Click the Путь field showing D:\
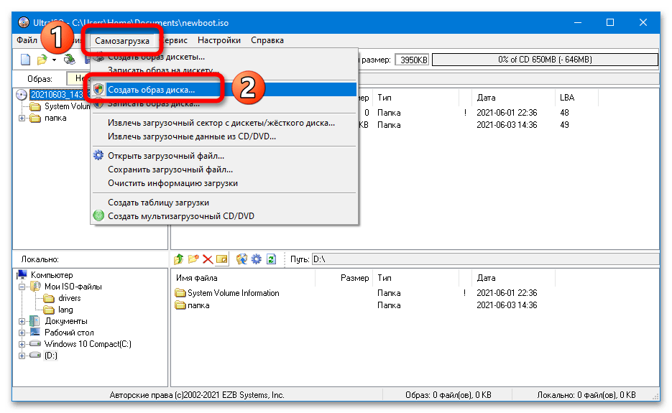Viewport: 672px width, 413px height. (485, 259)
